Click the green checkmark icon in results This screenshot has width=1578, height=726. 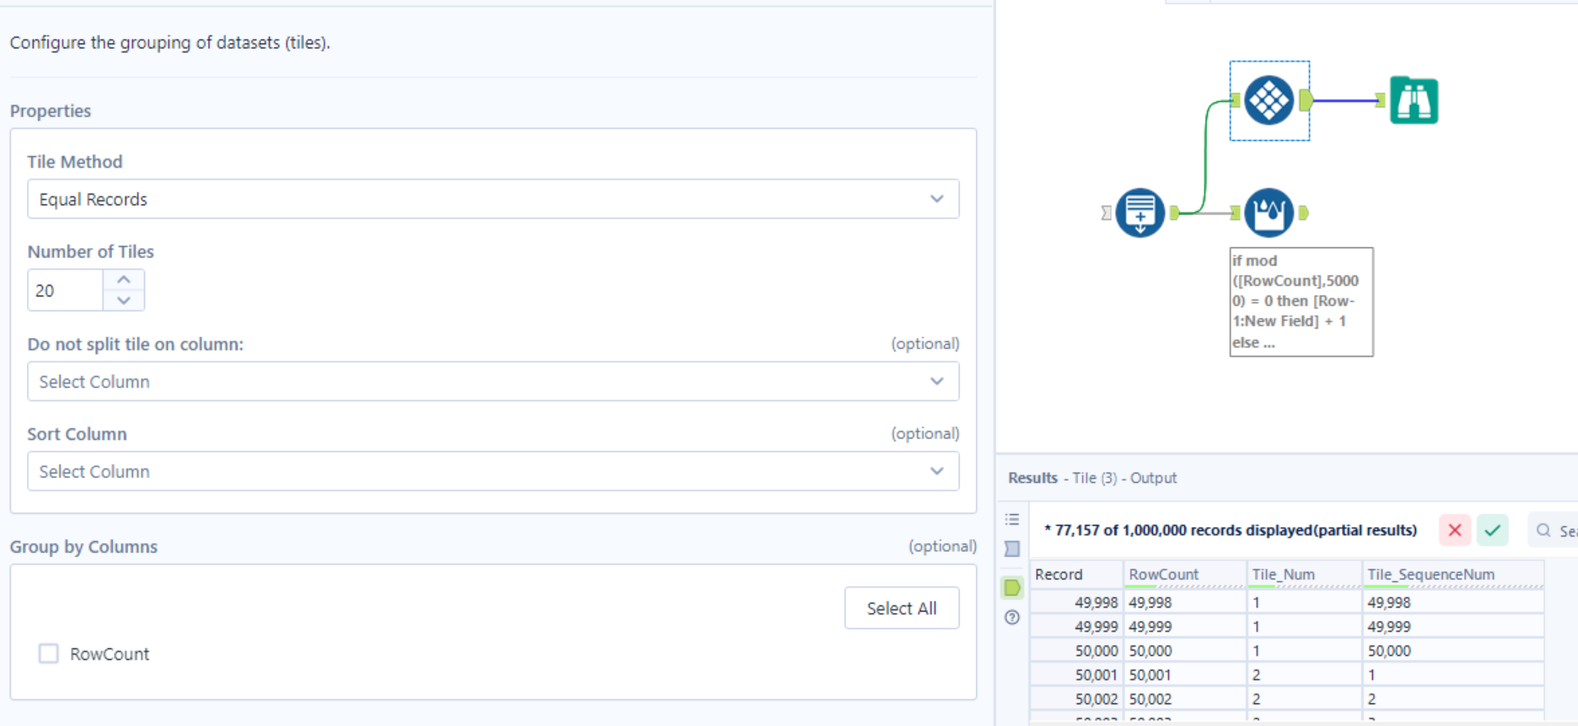(x=1492, y=529)
